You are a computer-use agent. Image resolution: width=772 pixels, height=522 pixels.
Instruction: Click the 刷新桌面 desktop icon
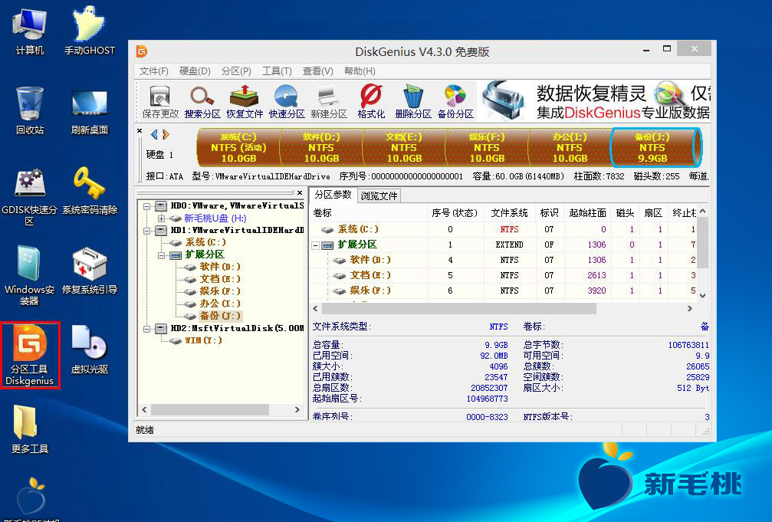click(x=89, y=112)
